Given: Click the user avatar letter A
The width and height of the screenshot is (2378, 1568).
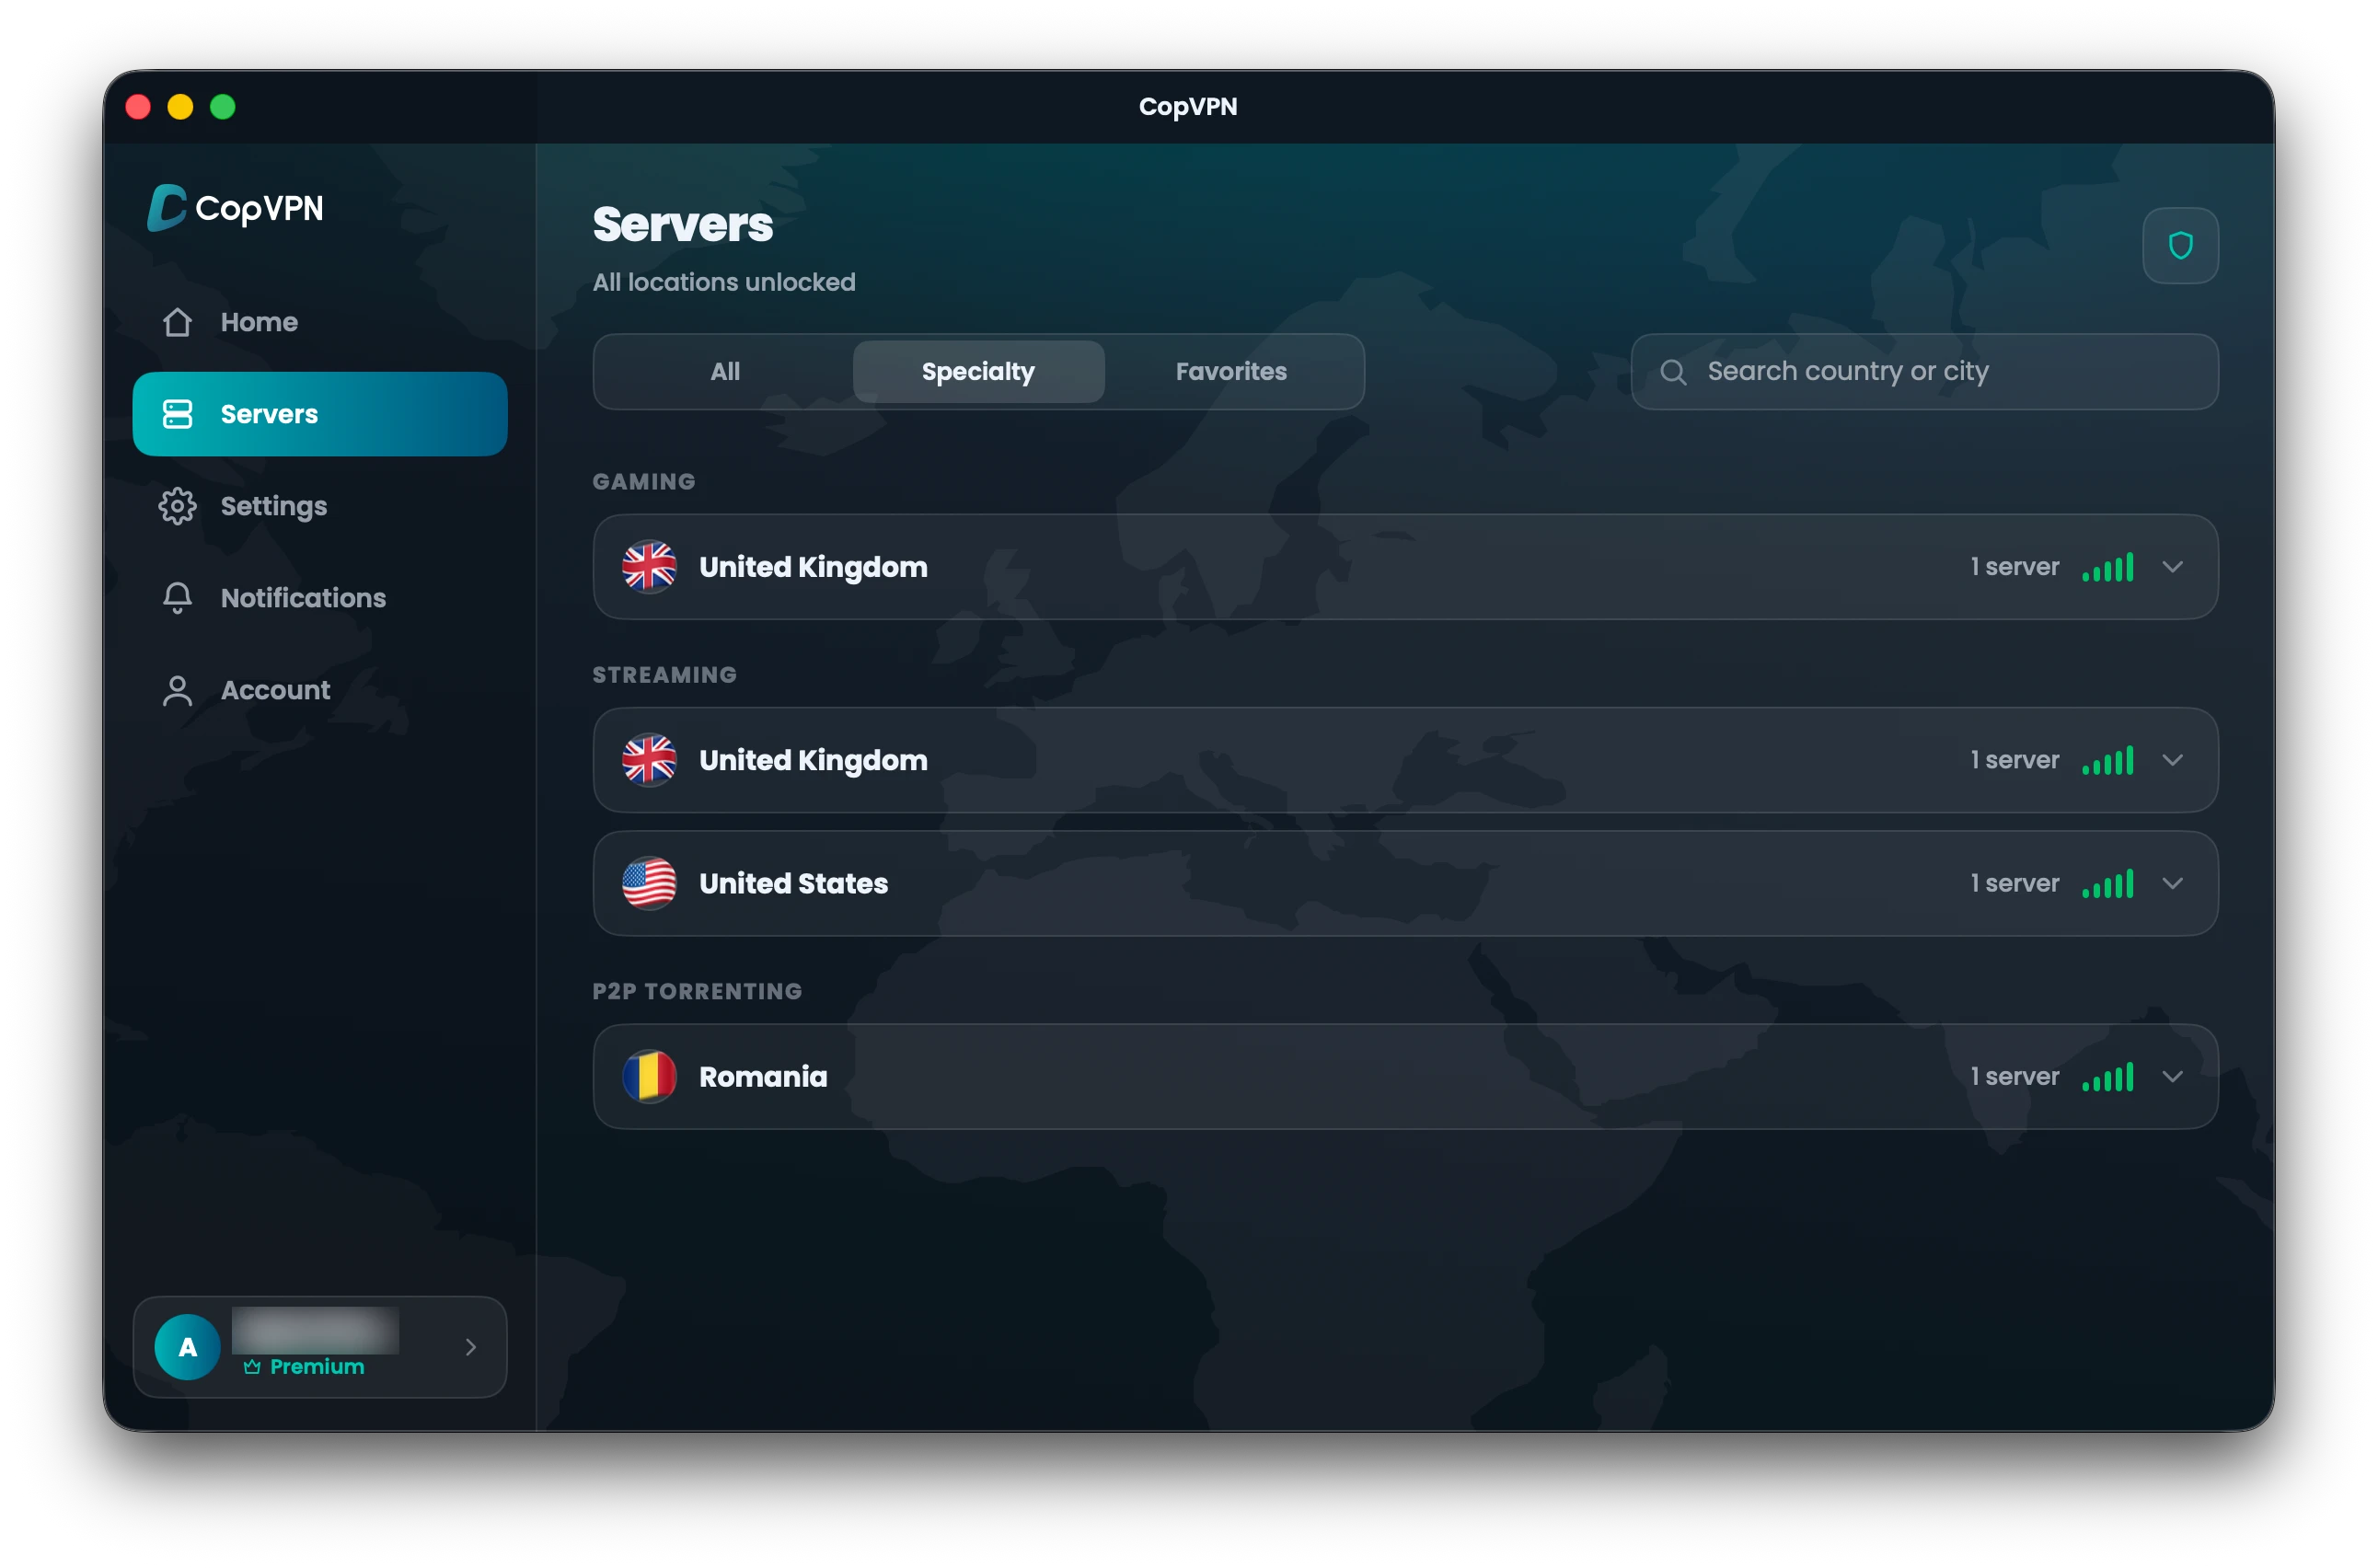Looking at the screenshot, I should (x=187, y=1347).
